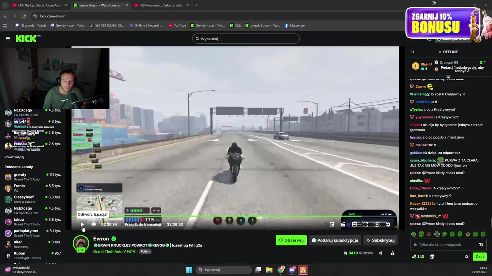Click the Polish language tag
This screenshot has height=276, width=492.
[x=145, y=251]
